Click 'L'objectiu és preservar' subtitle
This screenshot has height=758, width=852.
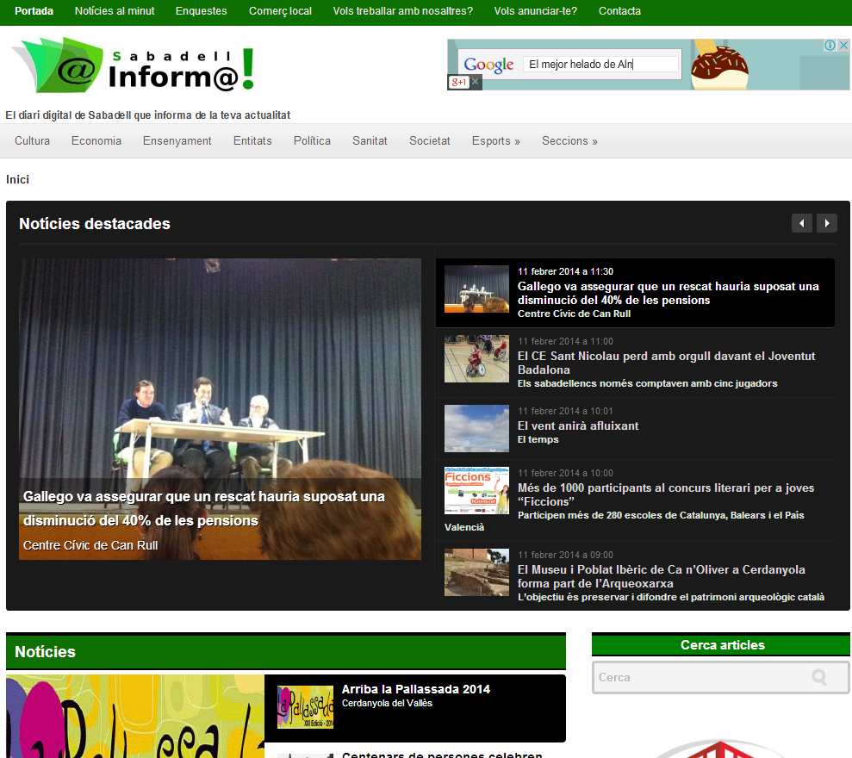[x=671, y=597]
